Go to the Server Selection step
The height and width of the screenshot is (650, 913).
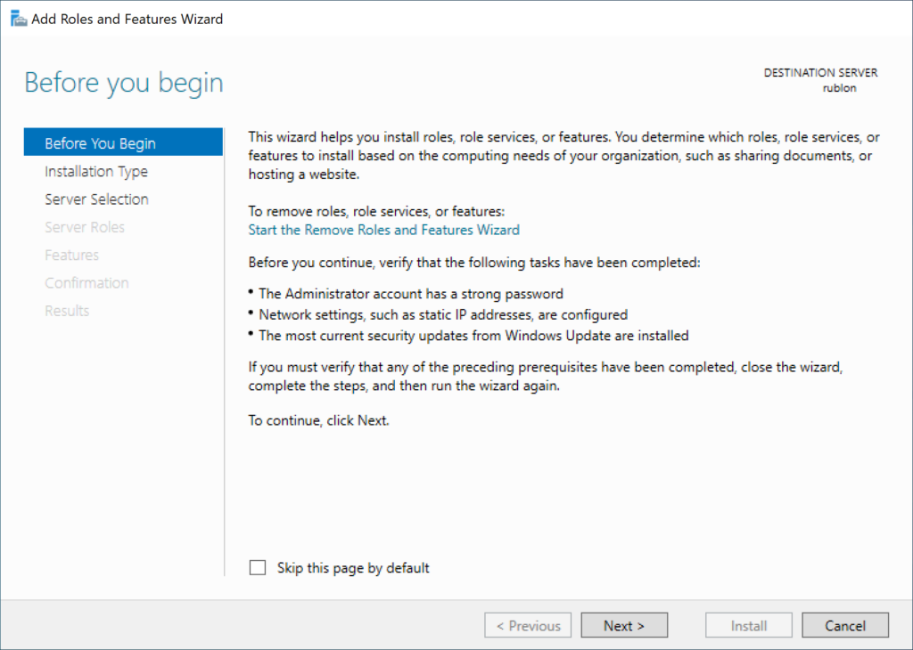click(96, 199)
